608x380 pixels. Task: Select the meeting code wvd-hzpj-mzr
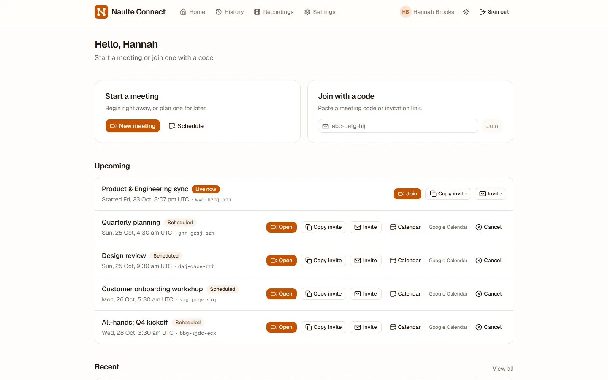click(x=213, y=200)
